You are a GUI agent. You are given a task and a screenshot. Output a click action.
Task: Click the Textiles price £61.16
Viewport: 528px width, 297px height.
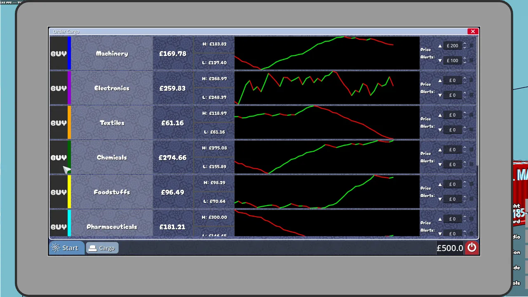point(172,123)
